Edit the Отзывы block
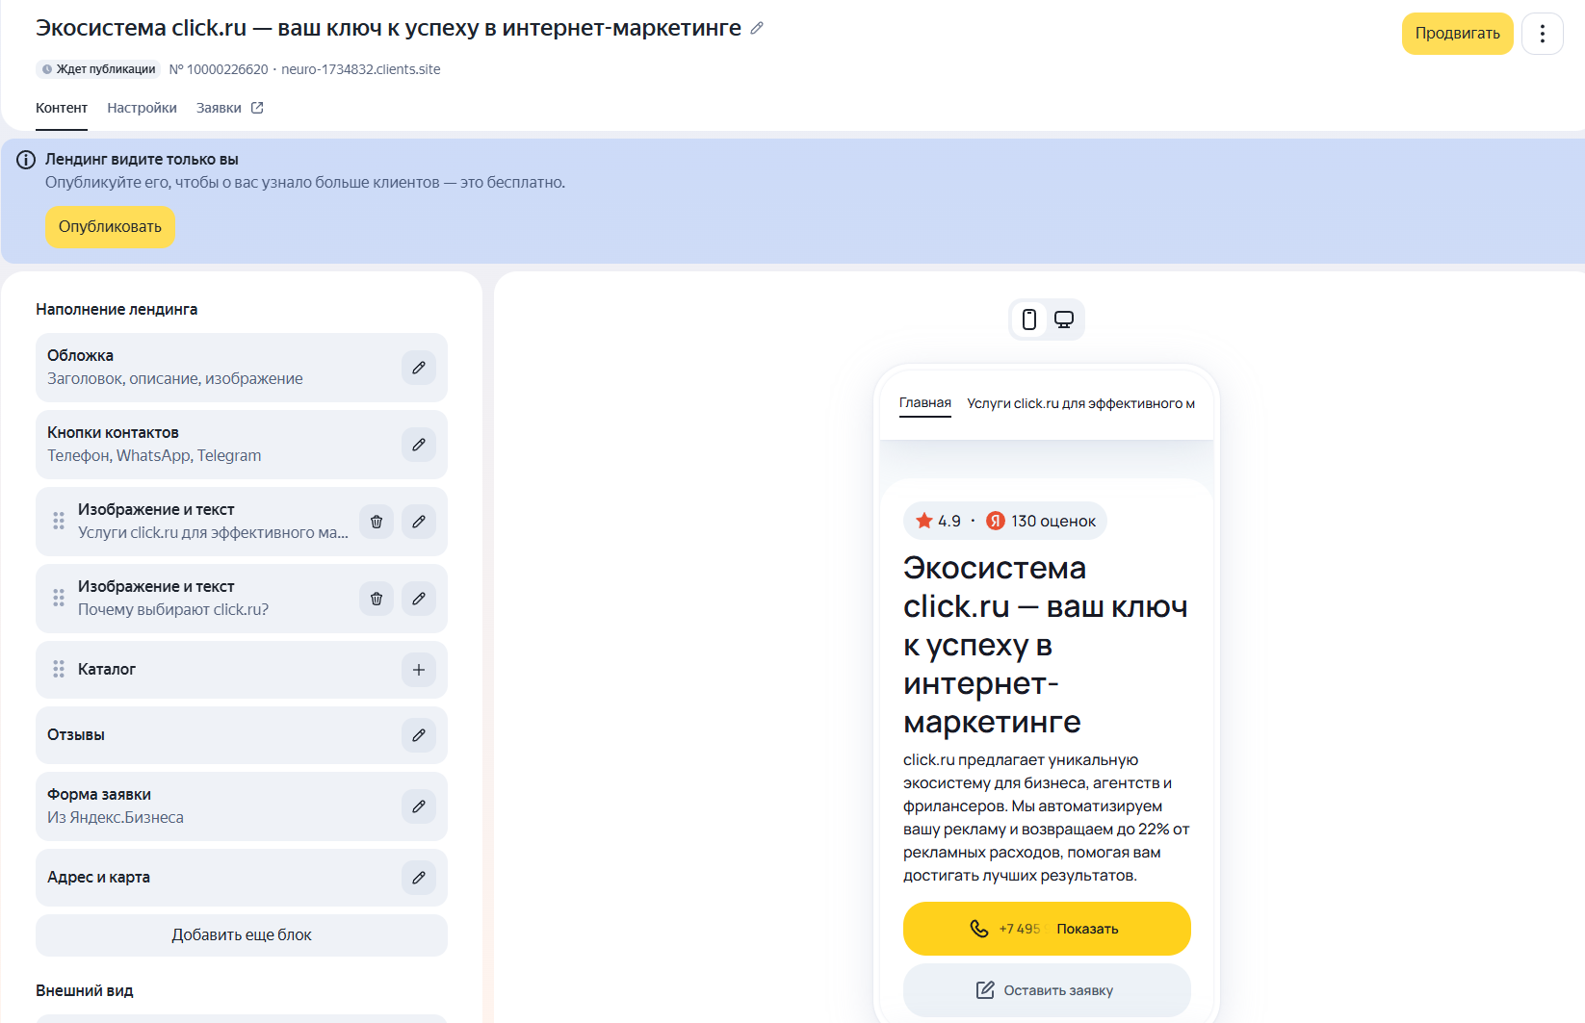The width and height of the screenshot is (1585, 1023). point(419,735)
